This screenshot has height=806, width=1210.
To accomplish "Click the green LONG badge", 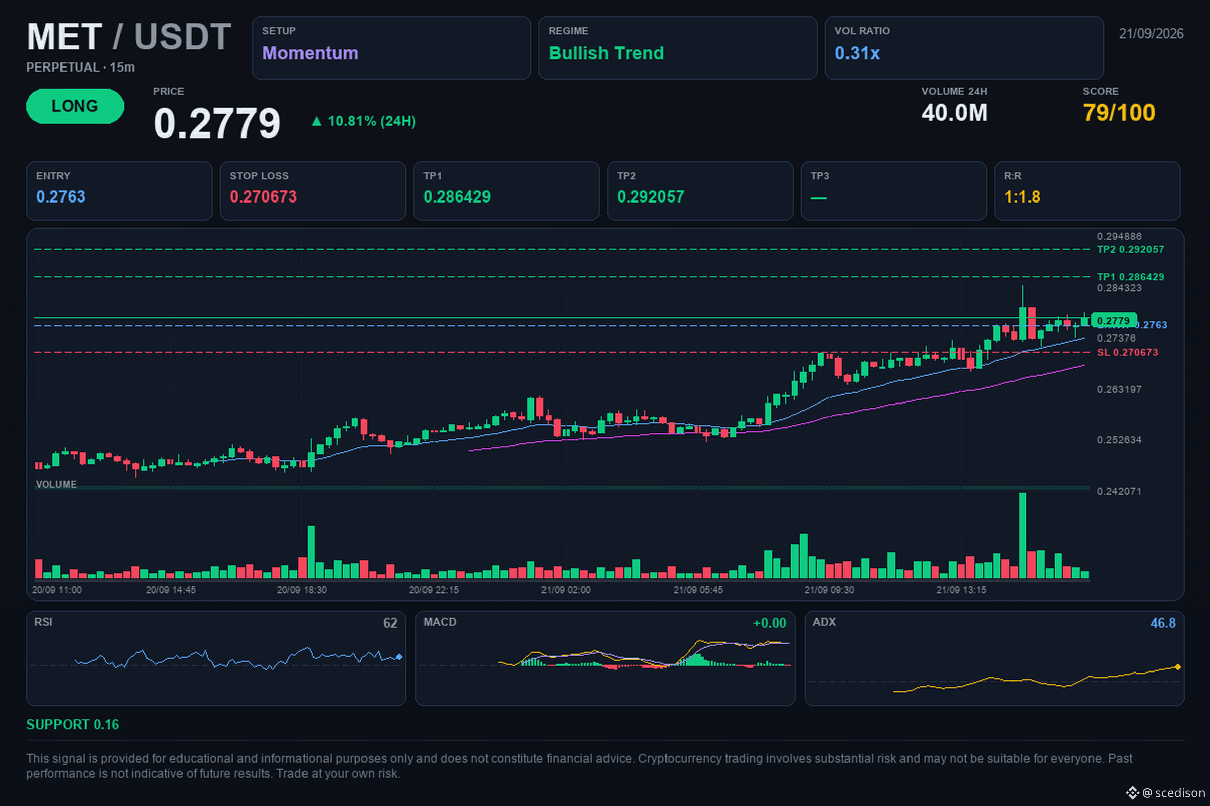I will click(x=75, y=106).
